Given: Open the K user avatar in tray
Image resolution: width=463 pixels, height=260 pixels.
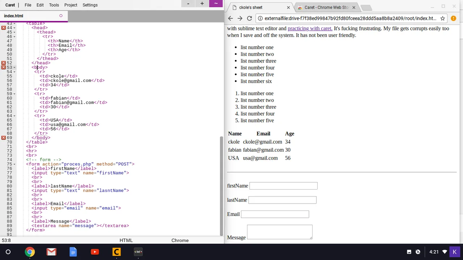Looking at the screenshot, I should (455, 252).
